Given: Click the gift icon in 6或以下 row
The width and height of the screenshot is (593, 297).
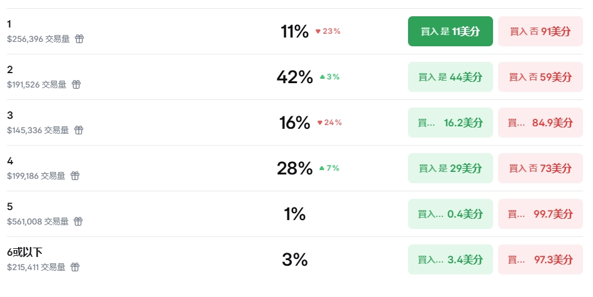Looking at the screenshot, I should 75,267.
